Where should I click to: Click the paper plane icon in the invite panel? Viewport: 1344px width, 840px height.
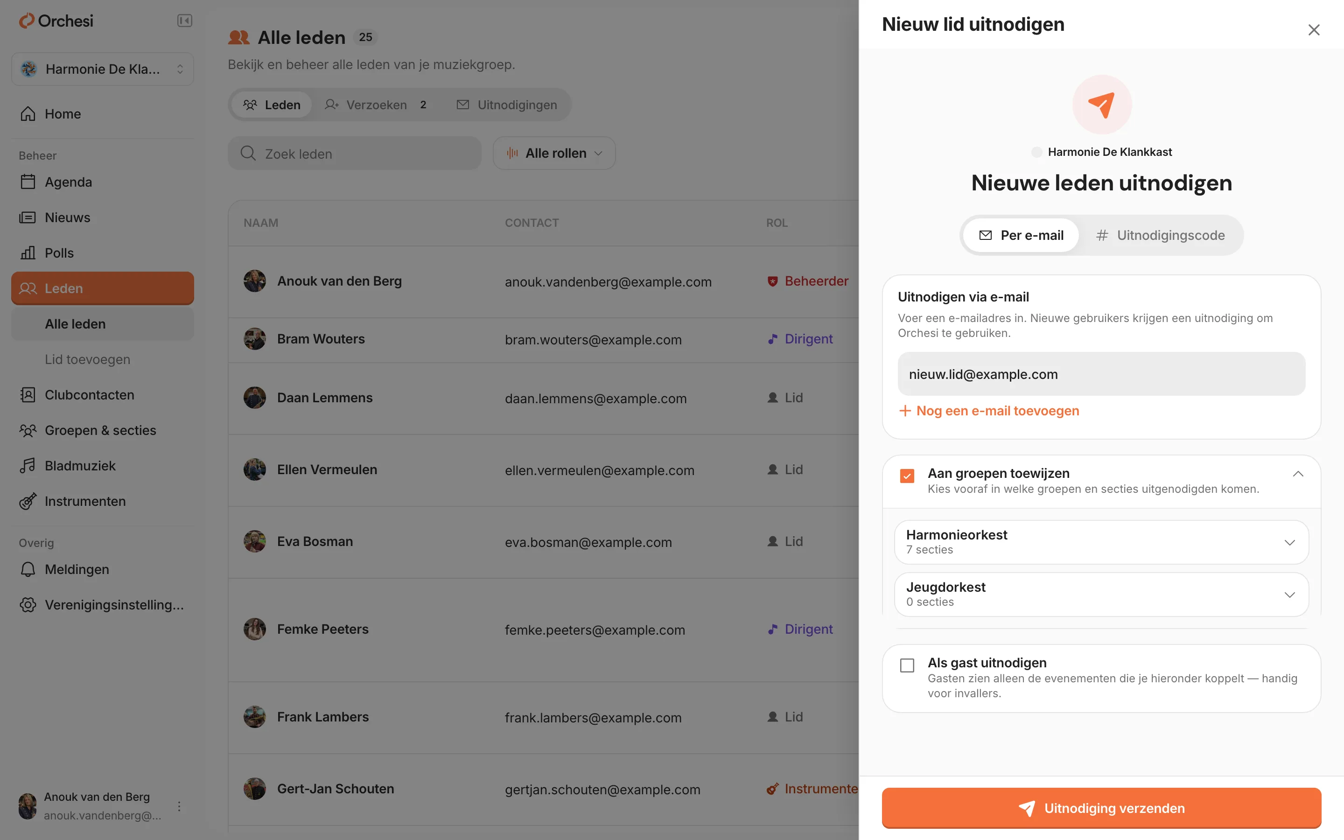pos(1101,105)
